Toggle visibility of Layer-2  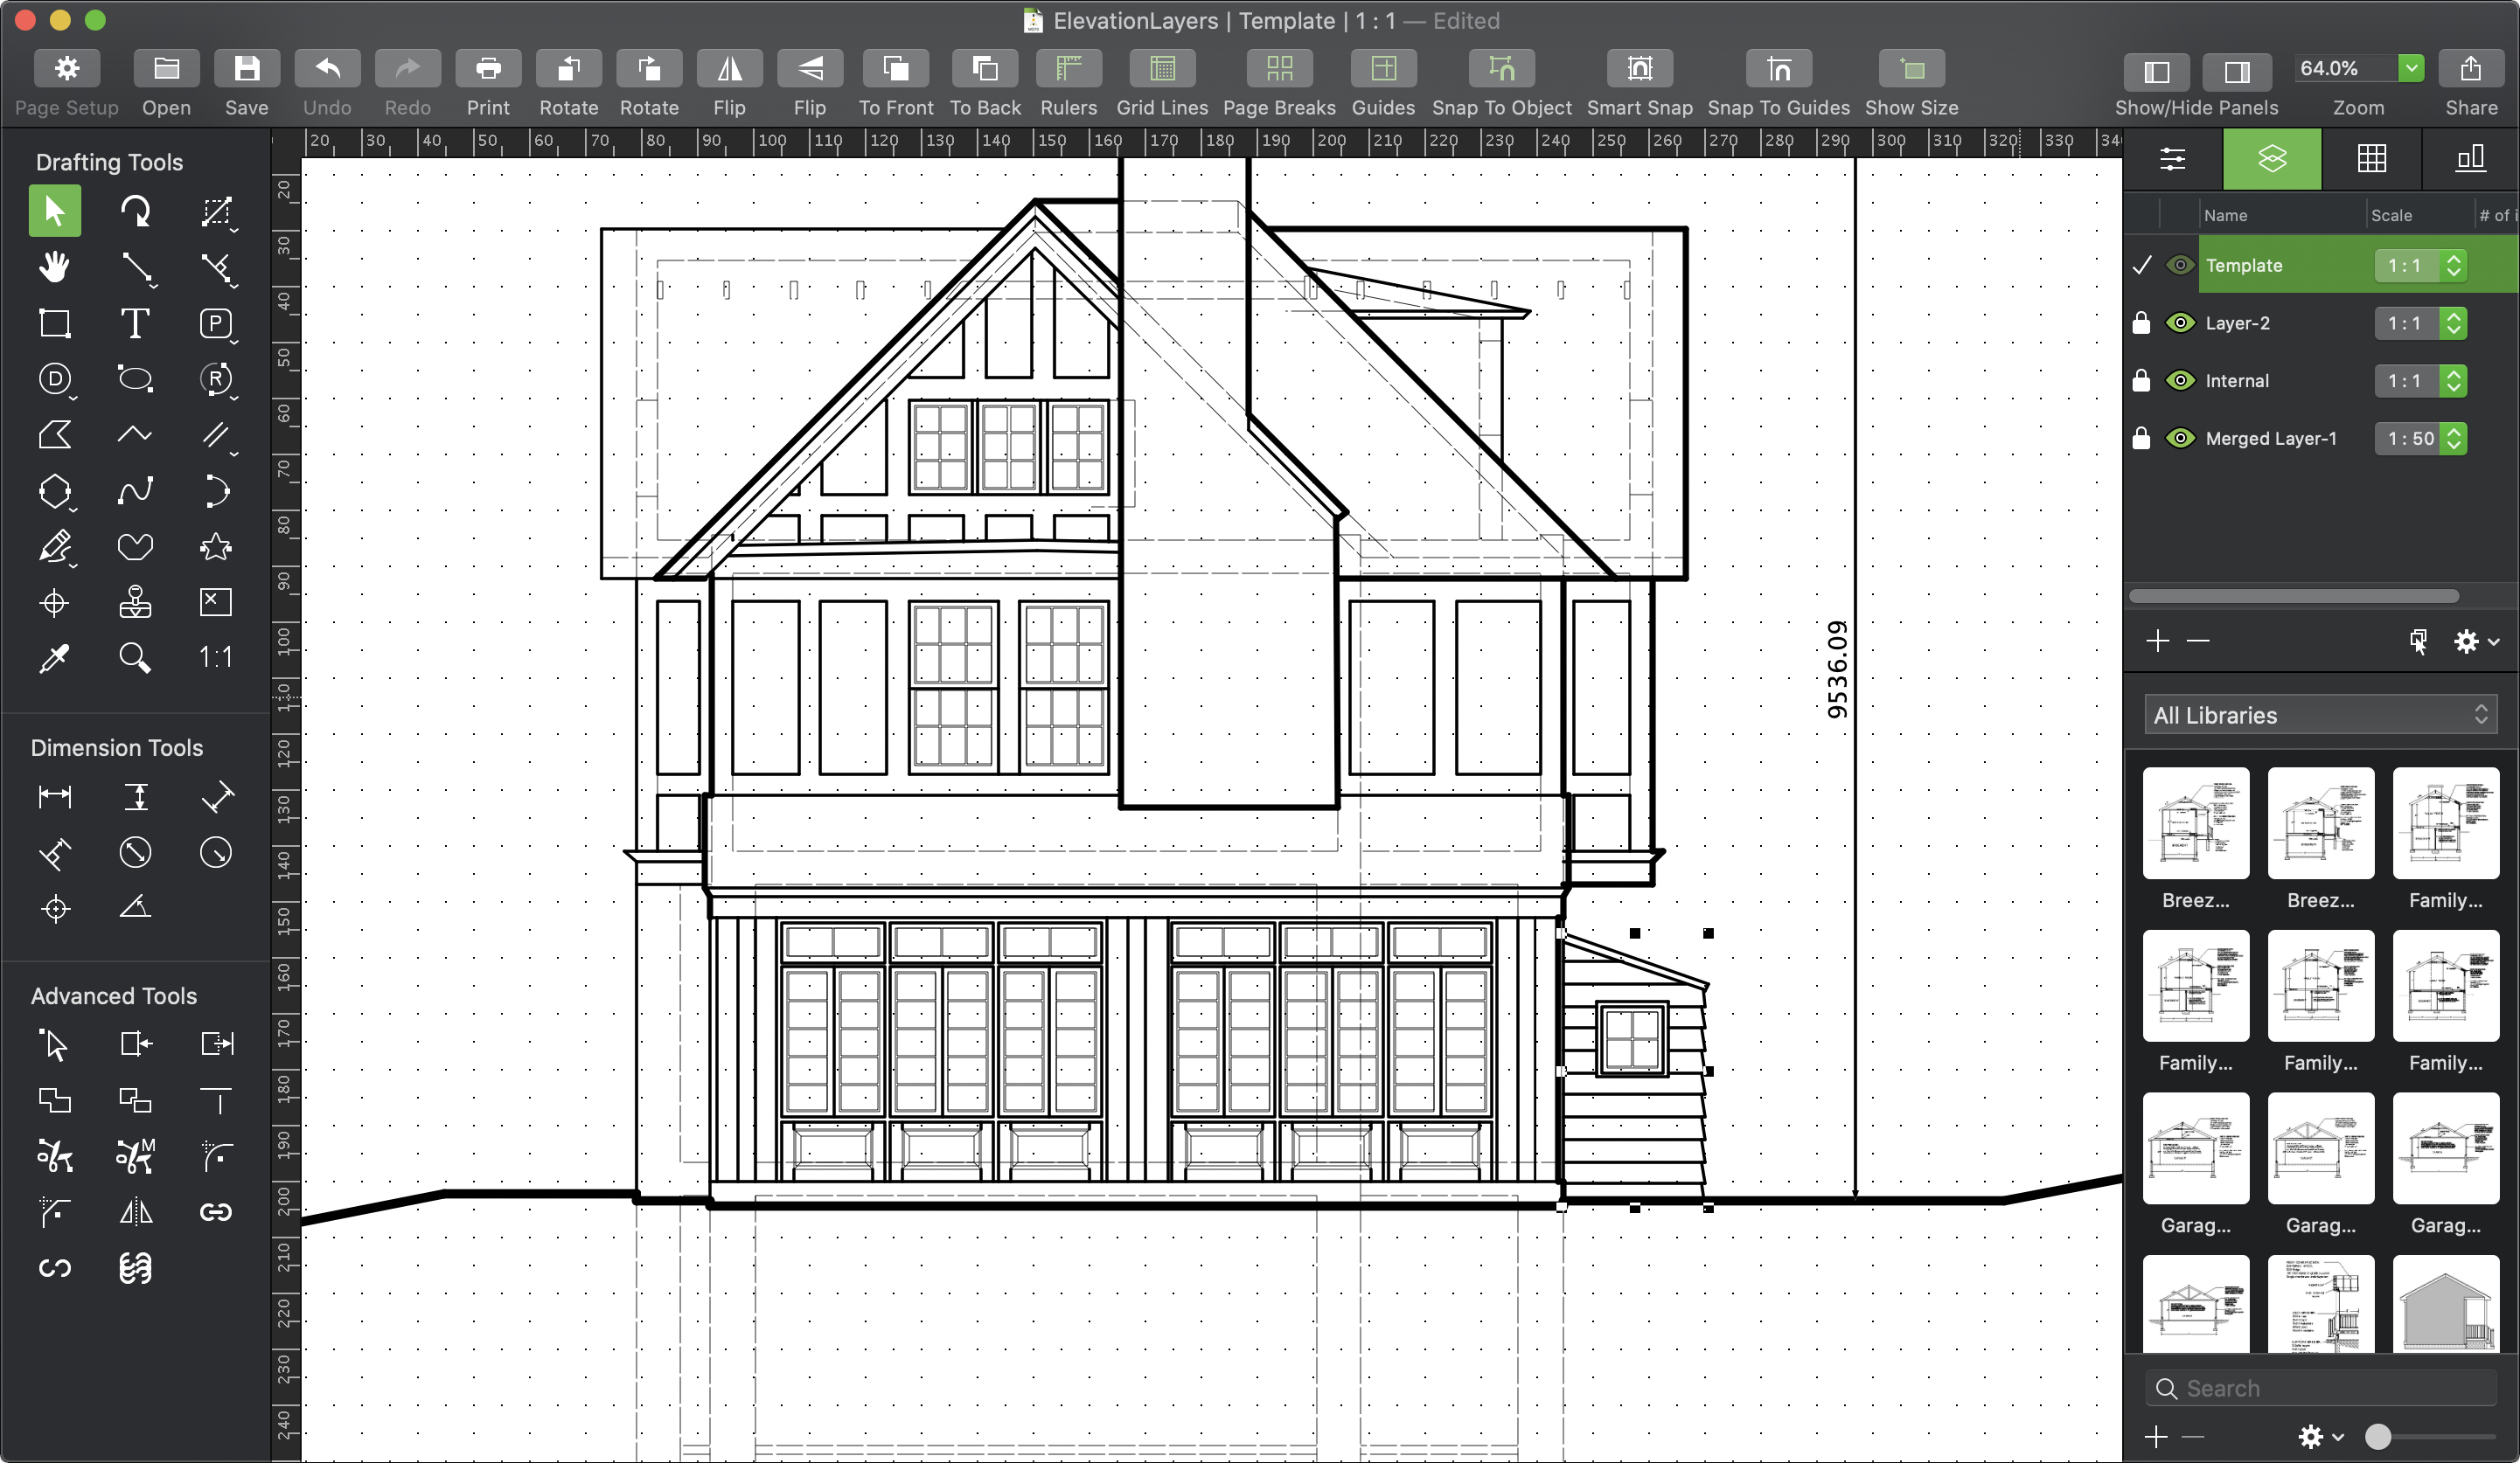(2179, 322)
